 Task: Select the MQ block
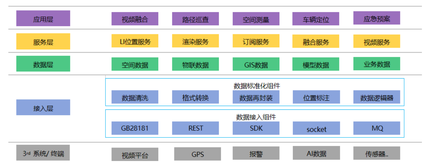click(376, 128)
